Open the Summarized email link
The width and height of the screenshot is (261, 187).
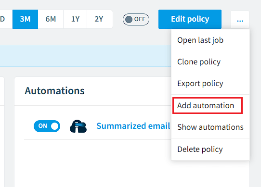point(133,126)
